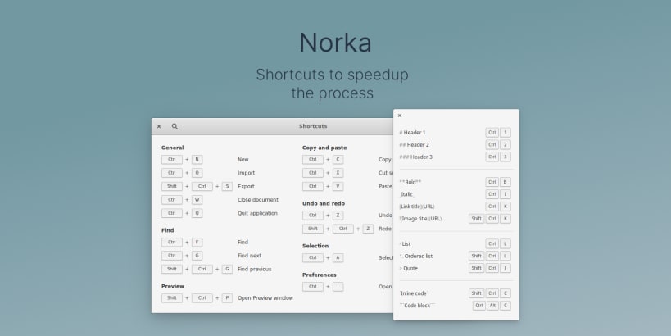Click the 'Open Preview window' label
The image size is (671, 336).
tap(265, 298)
